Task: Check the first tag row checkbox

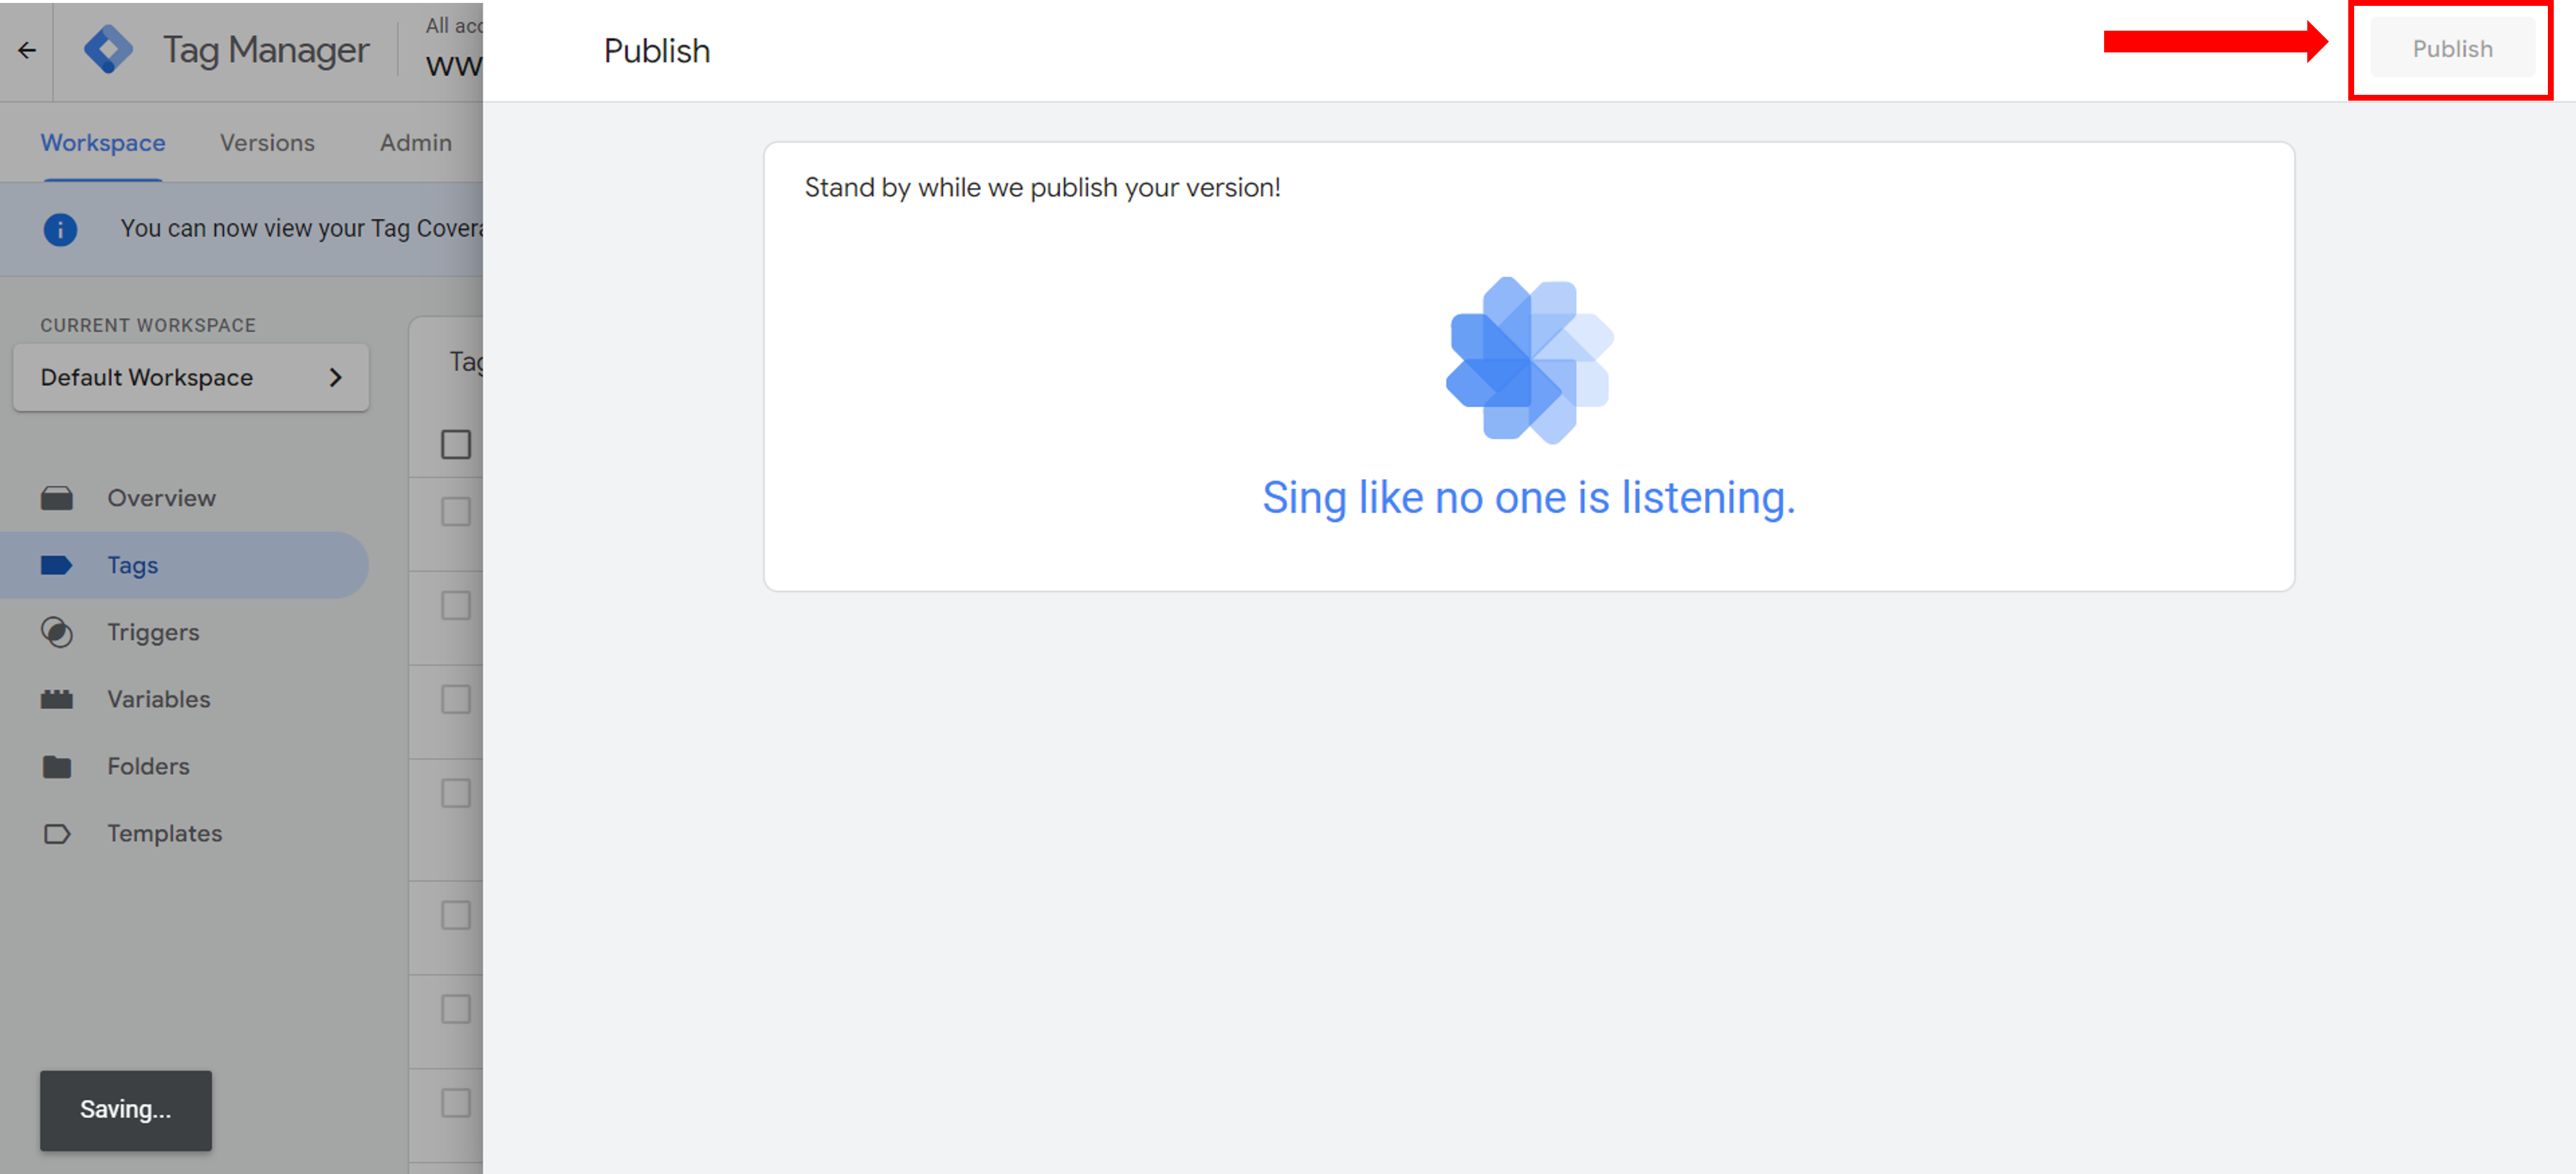Action: (456, 512)
